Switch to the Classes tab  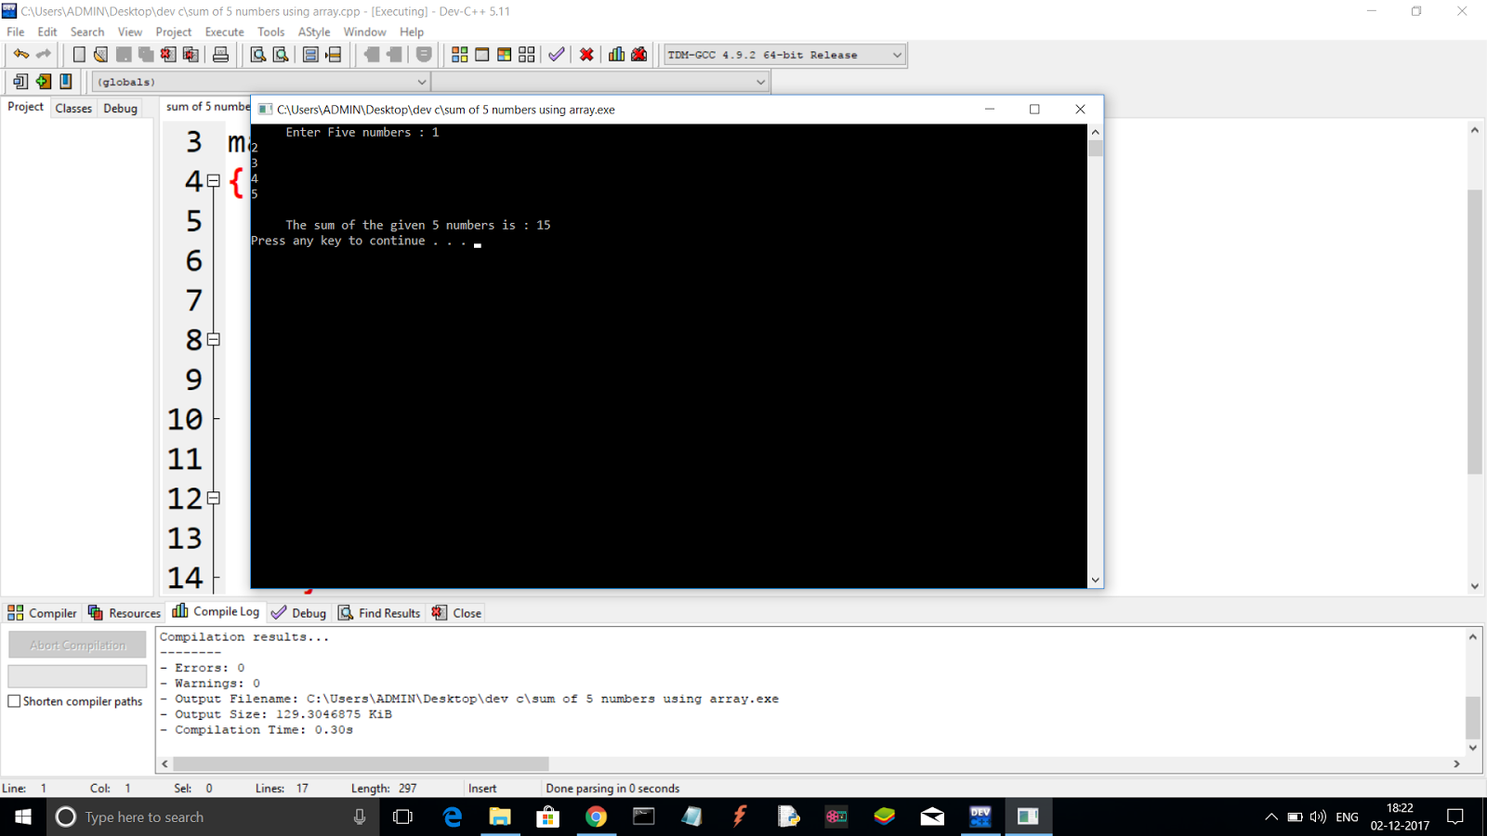pyautogui.click(x=73, y=108)
